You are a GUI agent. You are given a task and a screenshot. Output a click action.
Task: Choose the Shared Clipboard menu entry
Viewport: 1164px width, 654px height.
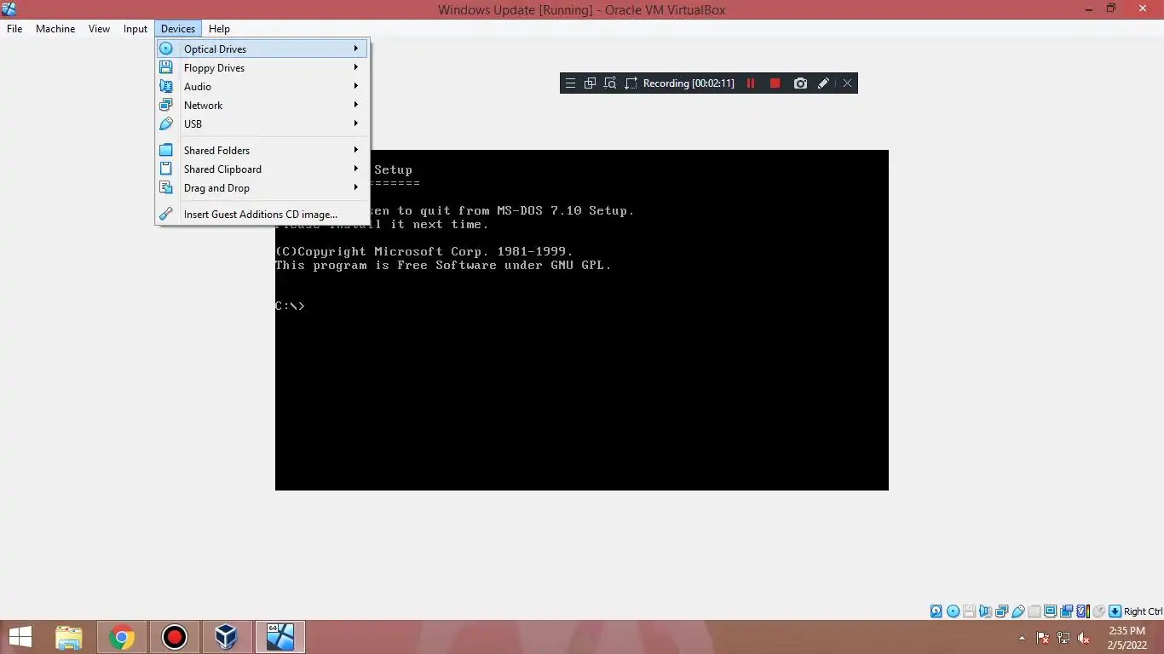[x=262, y=169]
